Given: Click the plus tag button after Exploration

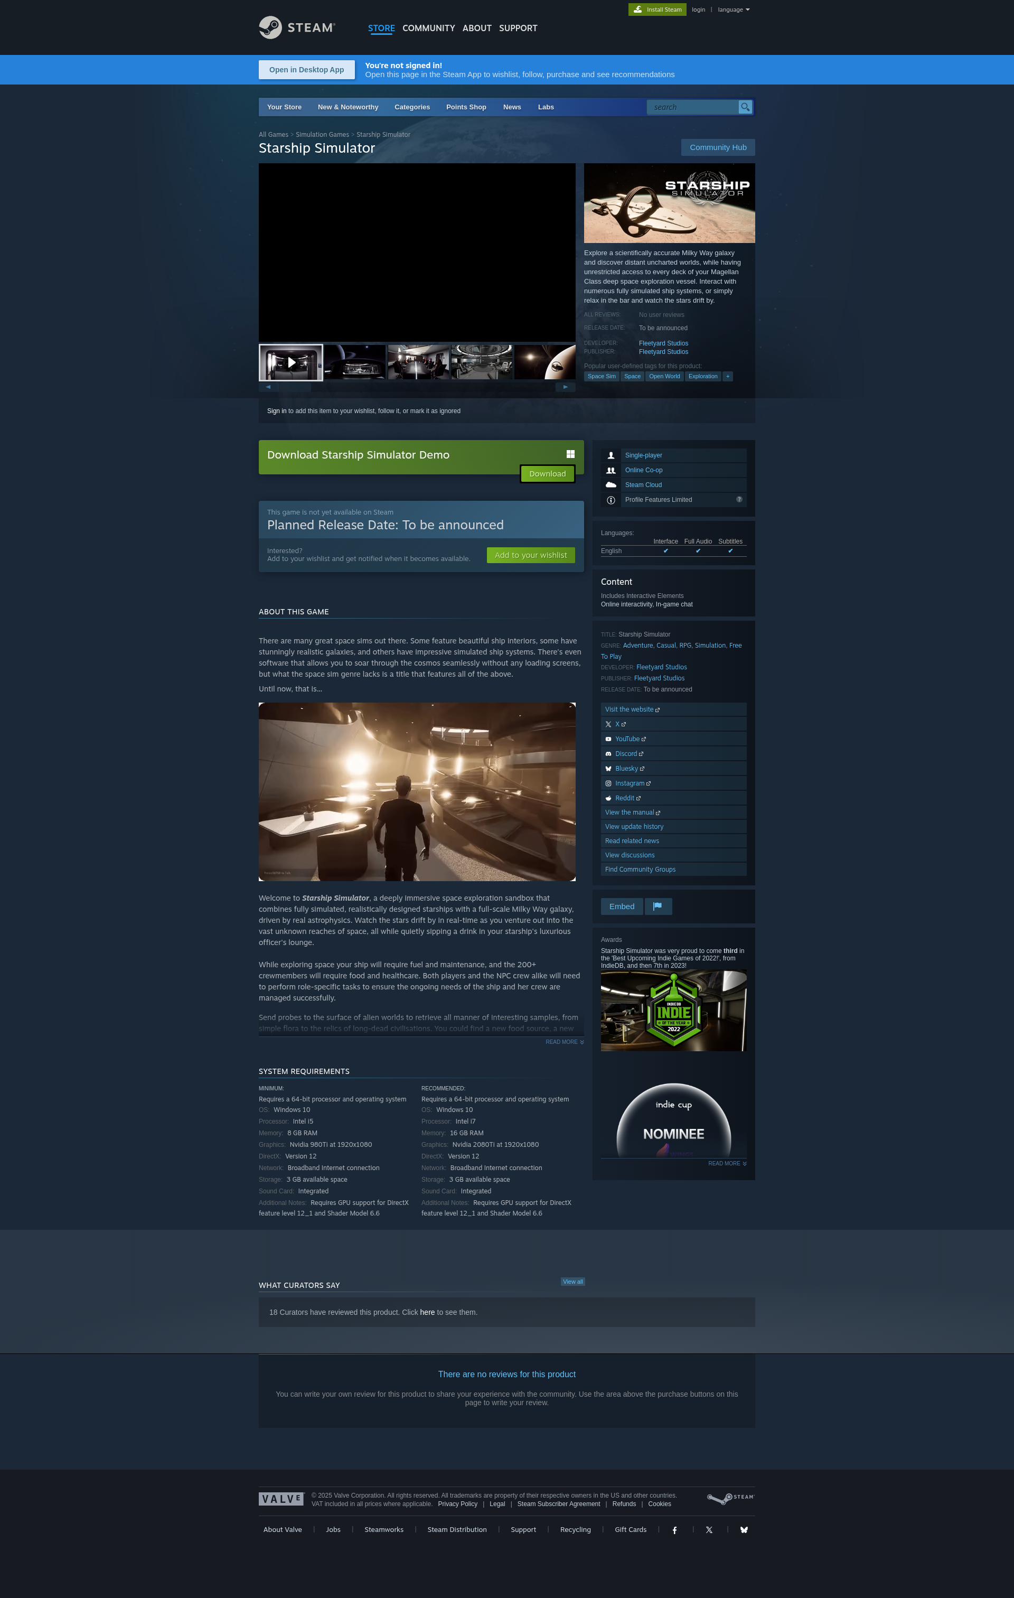Looking at the screenshot, I should (x=727, y=376).
